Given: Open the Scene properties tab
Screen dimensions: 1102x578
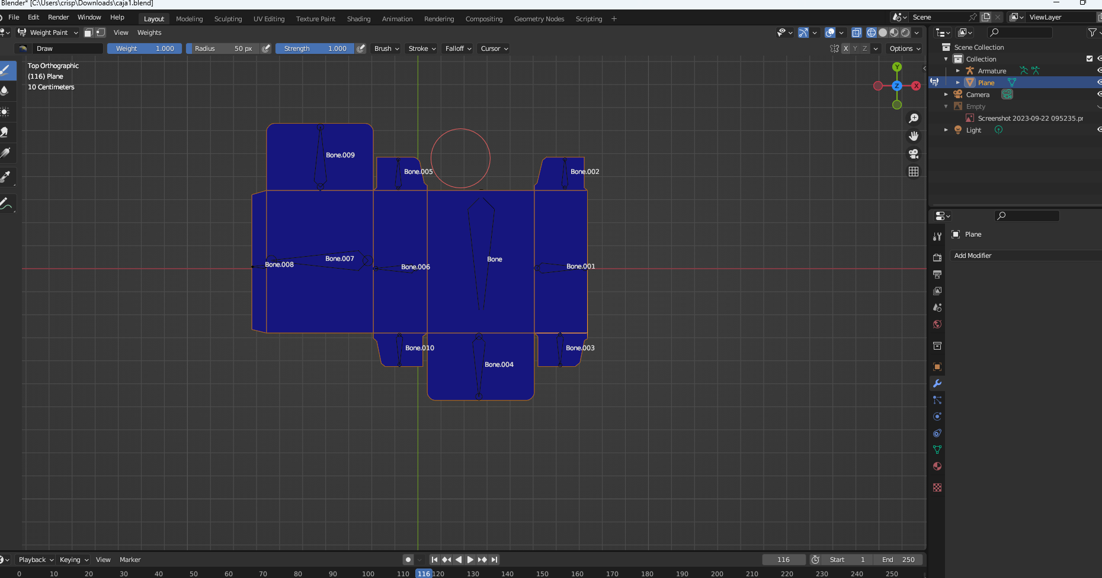Looking at the screenshot, I should click(x=937, y=308).
